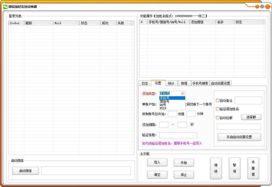Open the 添加类型 dropdown arrow

pyautogui.click(x=183, y=93)
